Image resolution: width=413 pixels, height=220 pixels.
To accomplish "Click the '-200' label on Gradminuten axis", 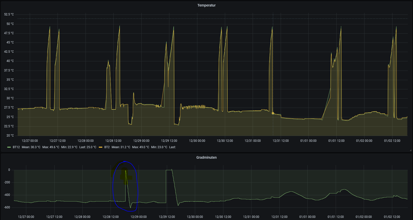I will [7, 182].
